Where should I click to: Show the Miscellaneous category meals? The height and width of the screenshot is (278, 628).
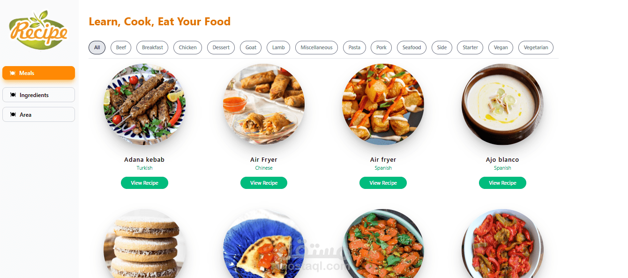pyautogui.click(x=316, y=47)
